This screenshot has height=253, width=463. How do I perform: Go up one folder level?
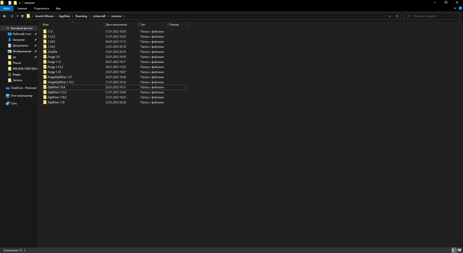22,16
